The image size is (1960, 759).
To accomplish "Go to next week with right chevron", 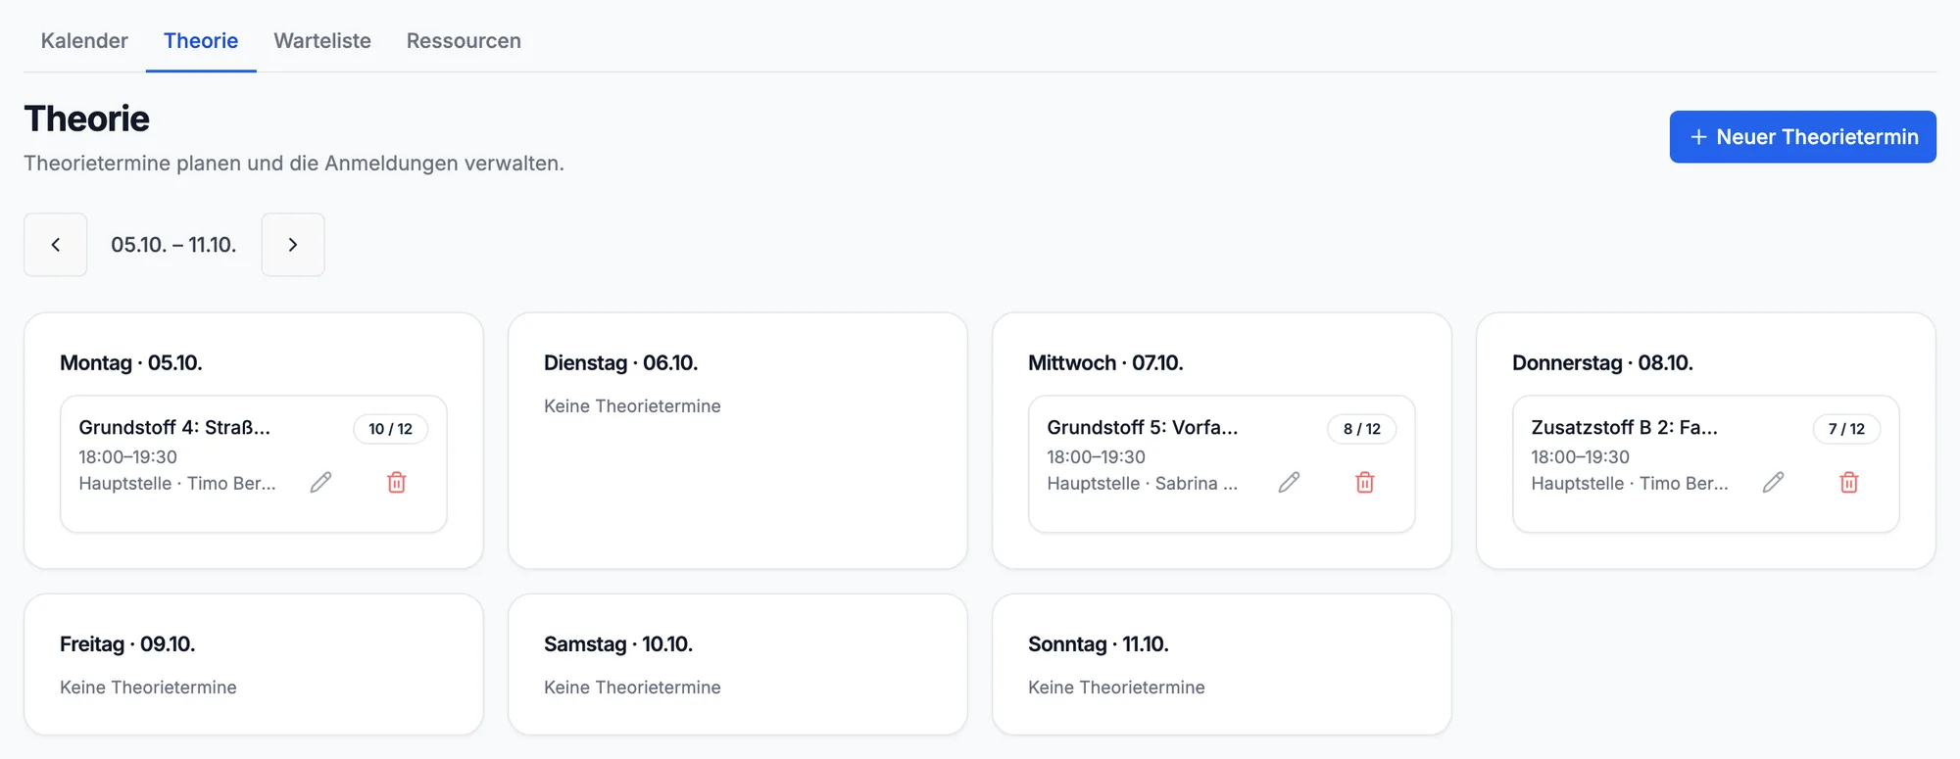I will click(x=293, y=245).
